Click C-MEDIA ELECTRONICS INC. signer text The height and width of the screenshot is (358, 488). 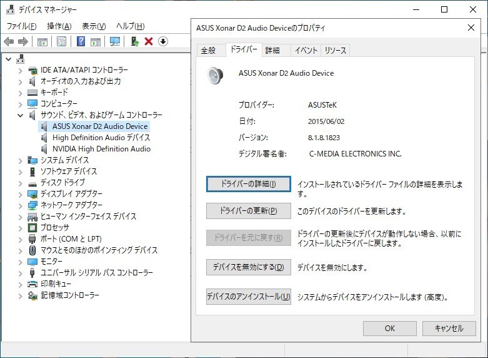pos(355,154)
